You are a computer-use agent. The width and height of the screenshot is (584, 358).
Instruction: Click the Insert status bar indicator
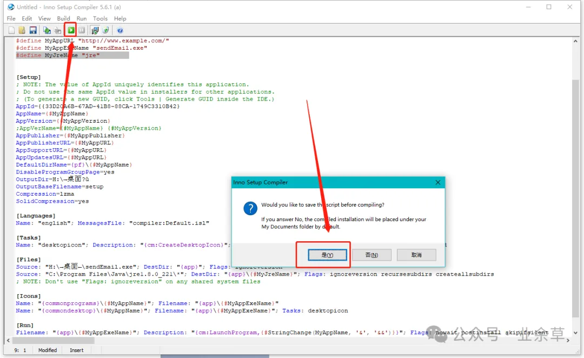pos(77,350)
